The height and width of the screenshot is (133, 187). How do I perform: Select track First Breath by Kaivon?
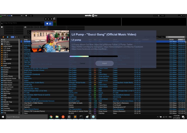pyautogui.click(x=28, y=105)
